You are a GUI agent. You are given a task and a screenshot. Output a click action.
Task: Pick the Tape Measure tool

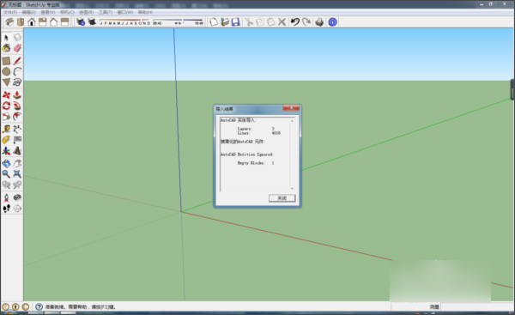coord(6,129)
